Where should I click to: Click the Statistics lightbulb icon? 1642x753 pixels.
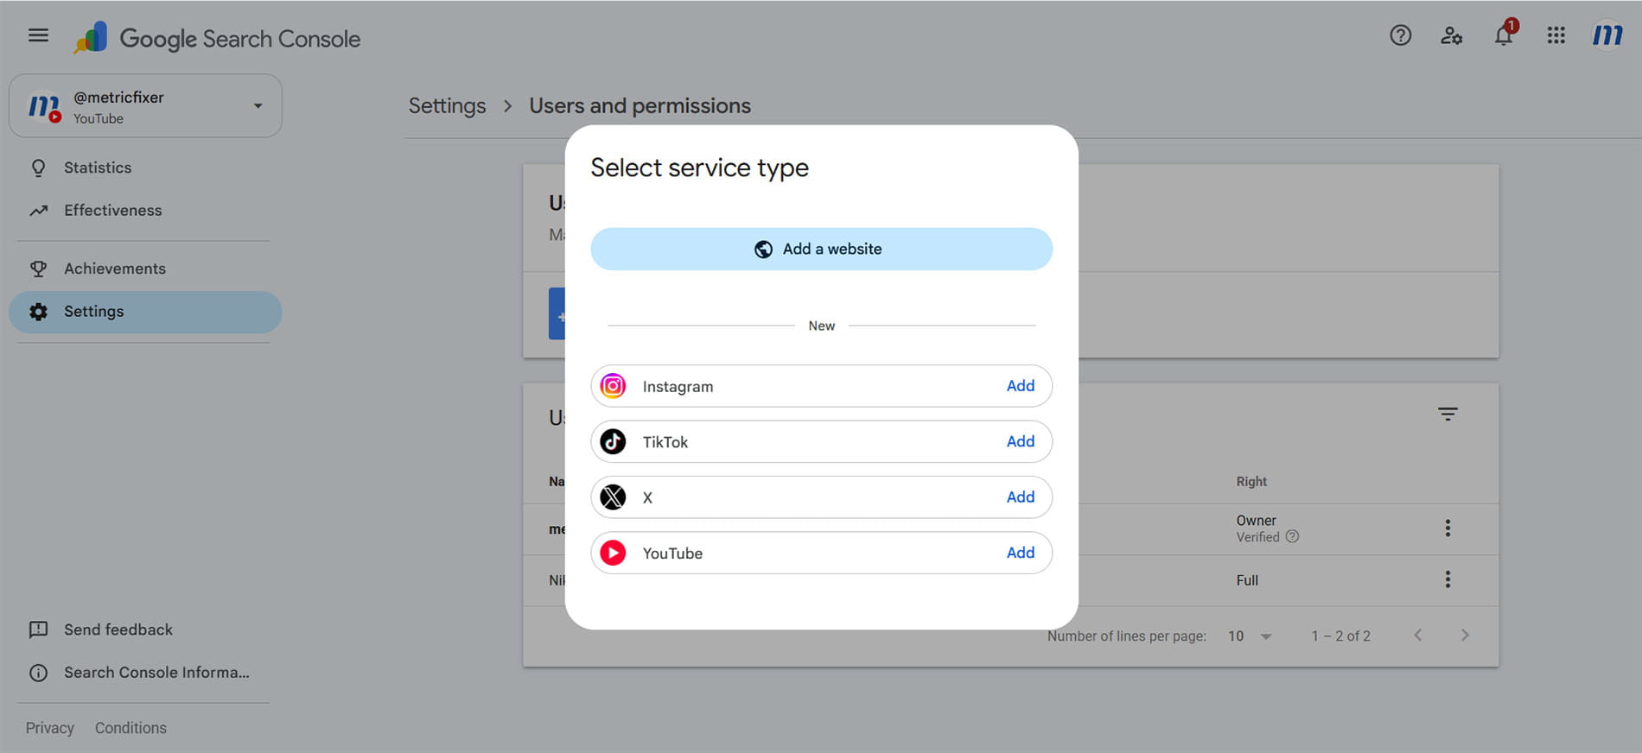[38, 168]
